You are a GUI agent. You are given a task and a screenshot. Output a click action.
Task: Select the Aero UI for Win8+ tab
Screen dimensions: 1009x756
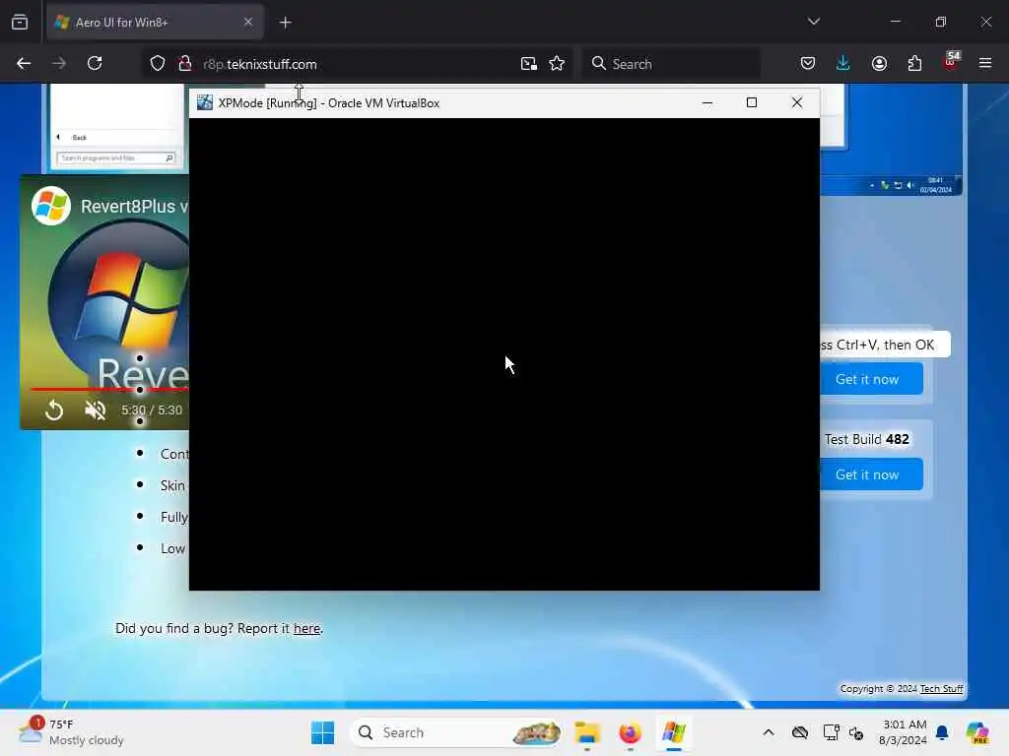point(155,23)
